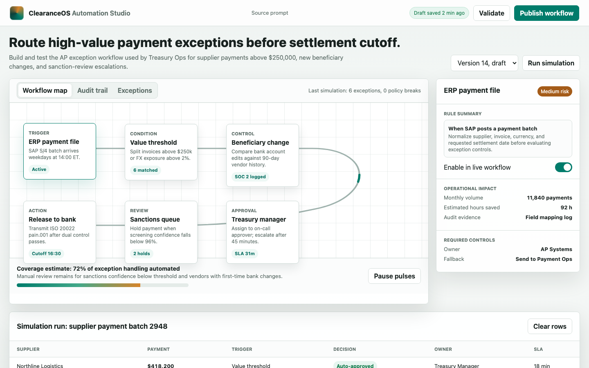
Task: Click DECISION column header
Action: 345,349
